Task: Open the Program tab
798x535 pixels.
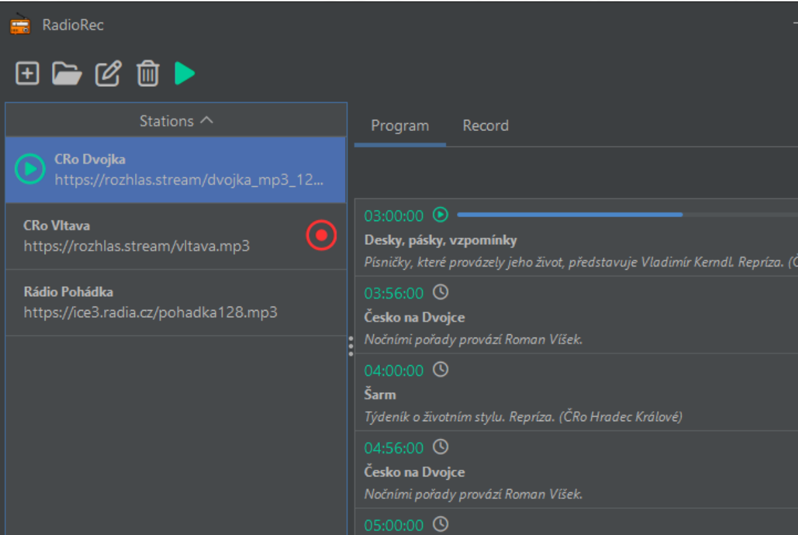Action: coord(399,125)
